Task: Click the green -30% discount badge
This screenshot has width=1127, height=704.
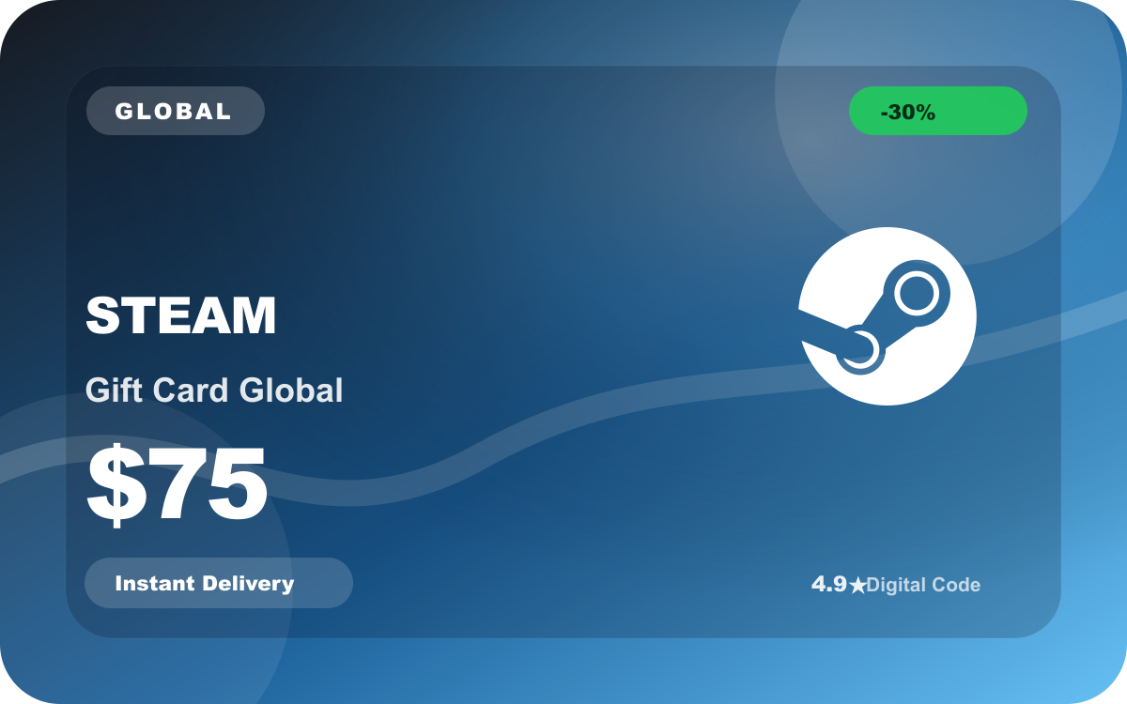Action: [x=938, y=111]
